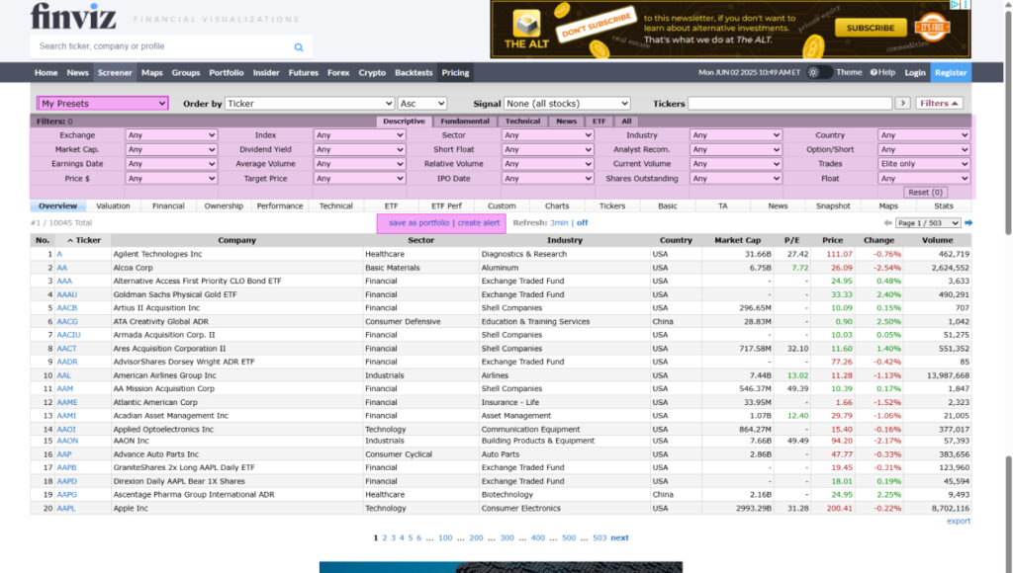
Task: Open the Sector filter dropdown
Action: [548, 135]
